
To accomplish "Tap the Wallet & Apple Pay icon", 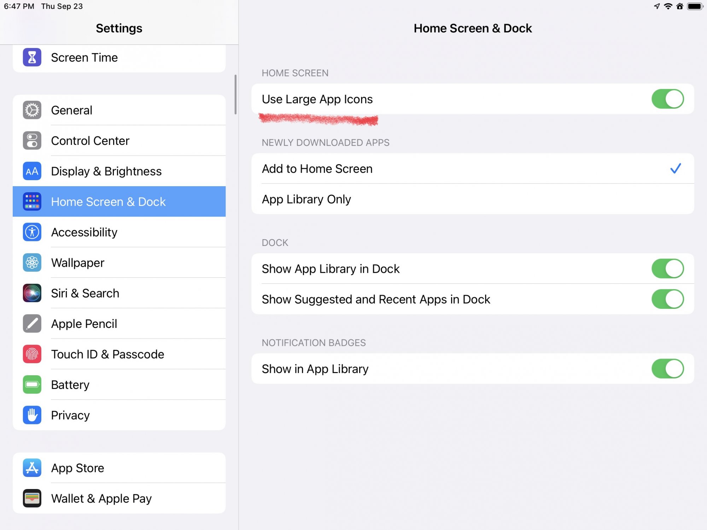I will 32,498.
